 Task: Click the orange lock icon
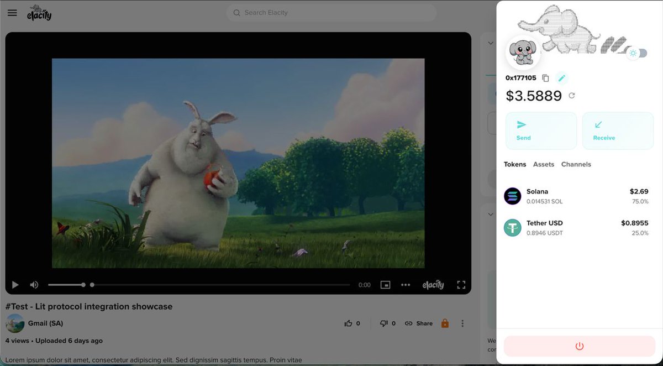(x=445, y=323)
